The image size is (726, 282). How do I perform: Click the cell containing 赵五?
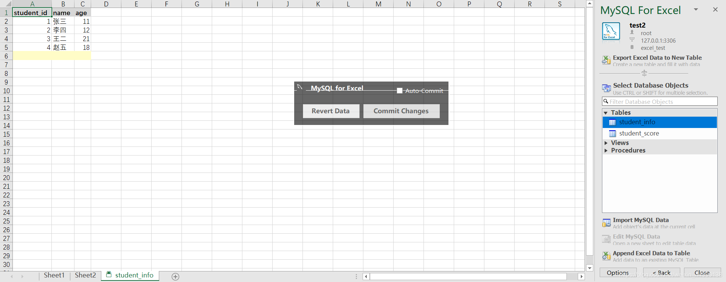point(63,48)
